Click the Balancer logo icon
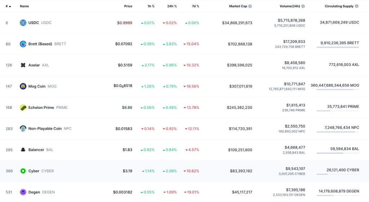 pyautogui.click(x=23, y=150)
